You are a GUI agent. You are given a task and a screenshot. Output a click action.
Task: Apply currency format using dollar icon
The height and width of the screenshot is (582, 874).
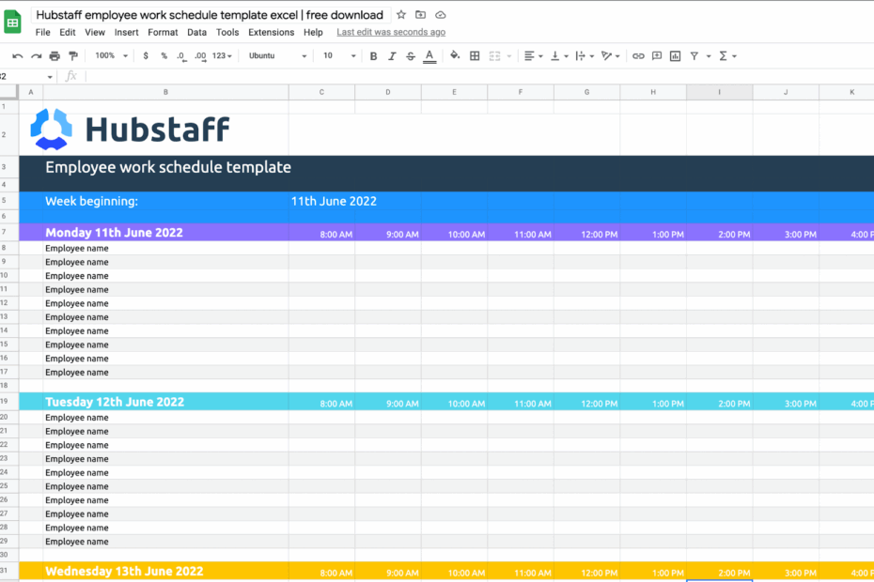146,55
